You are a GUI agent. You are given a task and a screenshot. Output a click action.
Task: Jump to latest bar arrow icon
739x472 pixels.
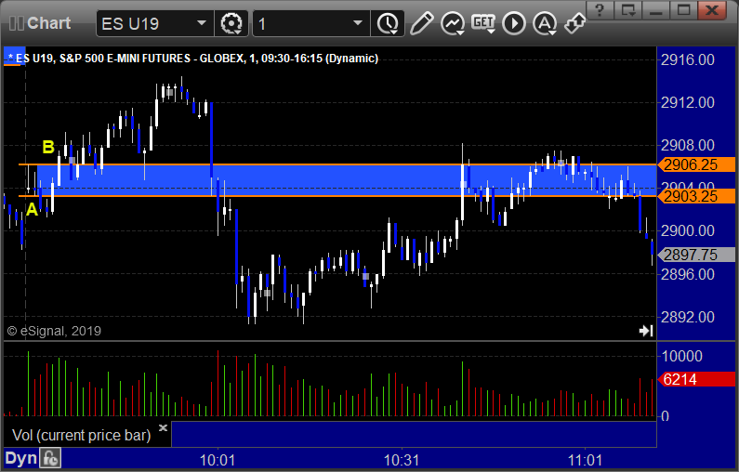coord(646,331)
